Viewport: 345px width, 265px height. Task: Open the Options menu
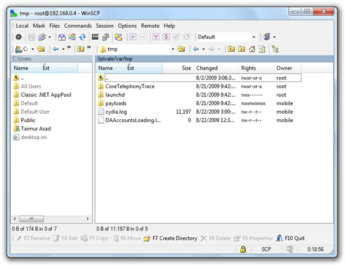[127, 26]
